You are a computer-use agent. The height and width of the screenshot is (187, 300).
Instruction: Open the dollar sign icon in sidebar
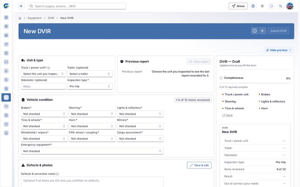(x=6, y=80)
